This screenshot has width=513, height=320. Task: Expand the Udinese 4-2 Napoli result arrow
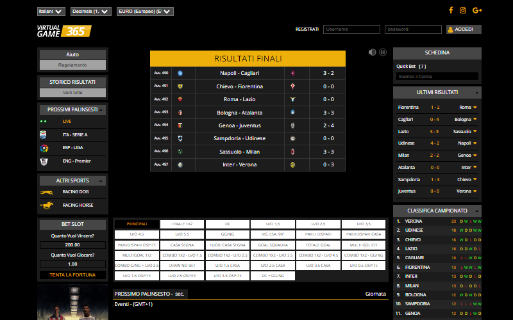pos(475,143)
